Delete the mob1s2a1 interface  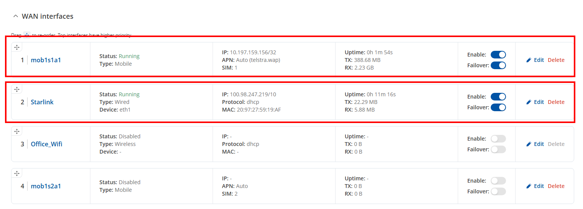(x=556, y=186)
